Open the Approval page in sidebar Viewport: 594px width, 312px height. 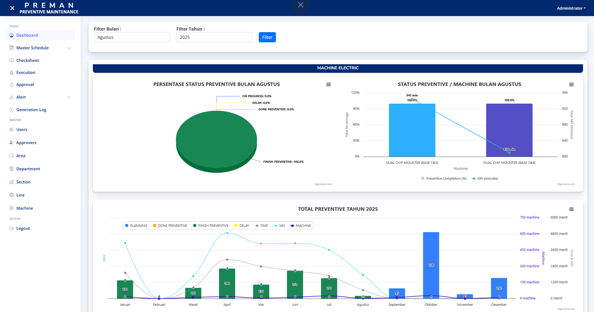tap(25, 85)
